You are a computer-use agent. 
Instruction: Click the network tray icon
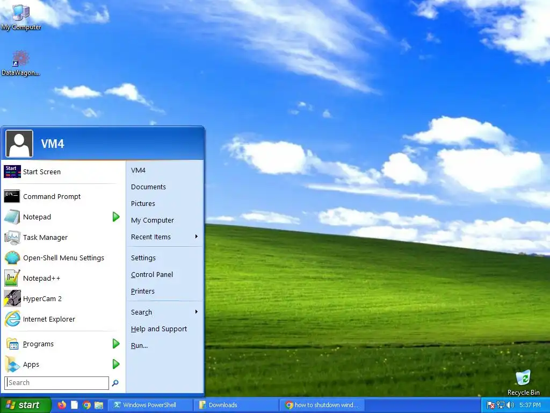click(501, 405)
